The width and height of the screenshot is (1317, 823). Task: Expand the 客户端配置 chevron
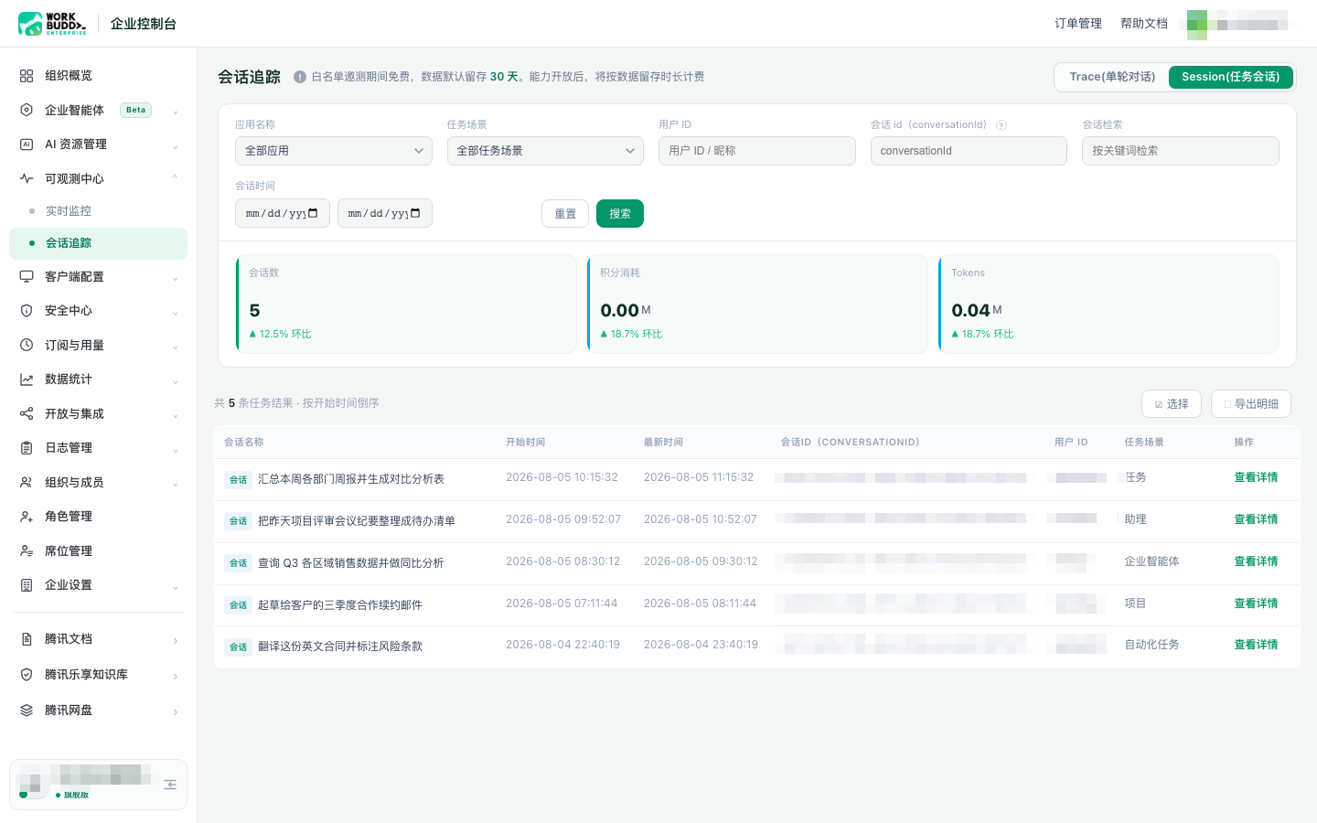click(x=175, y=278)
